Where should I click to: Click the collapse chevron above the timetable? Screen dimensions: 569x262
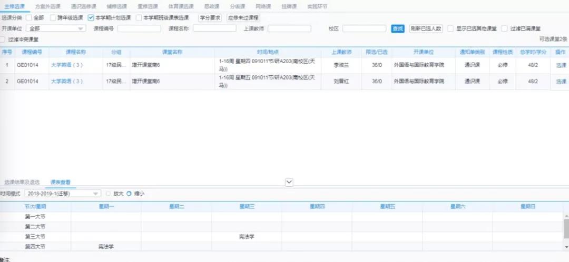tap(289, 182)
